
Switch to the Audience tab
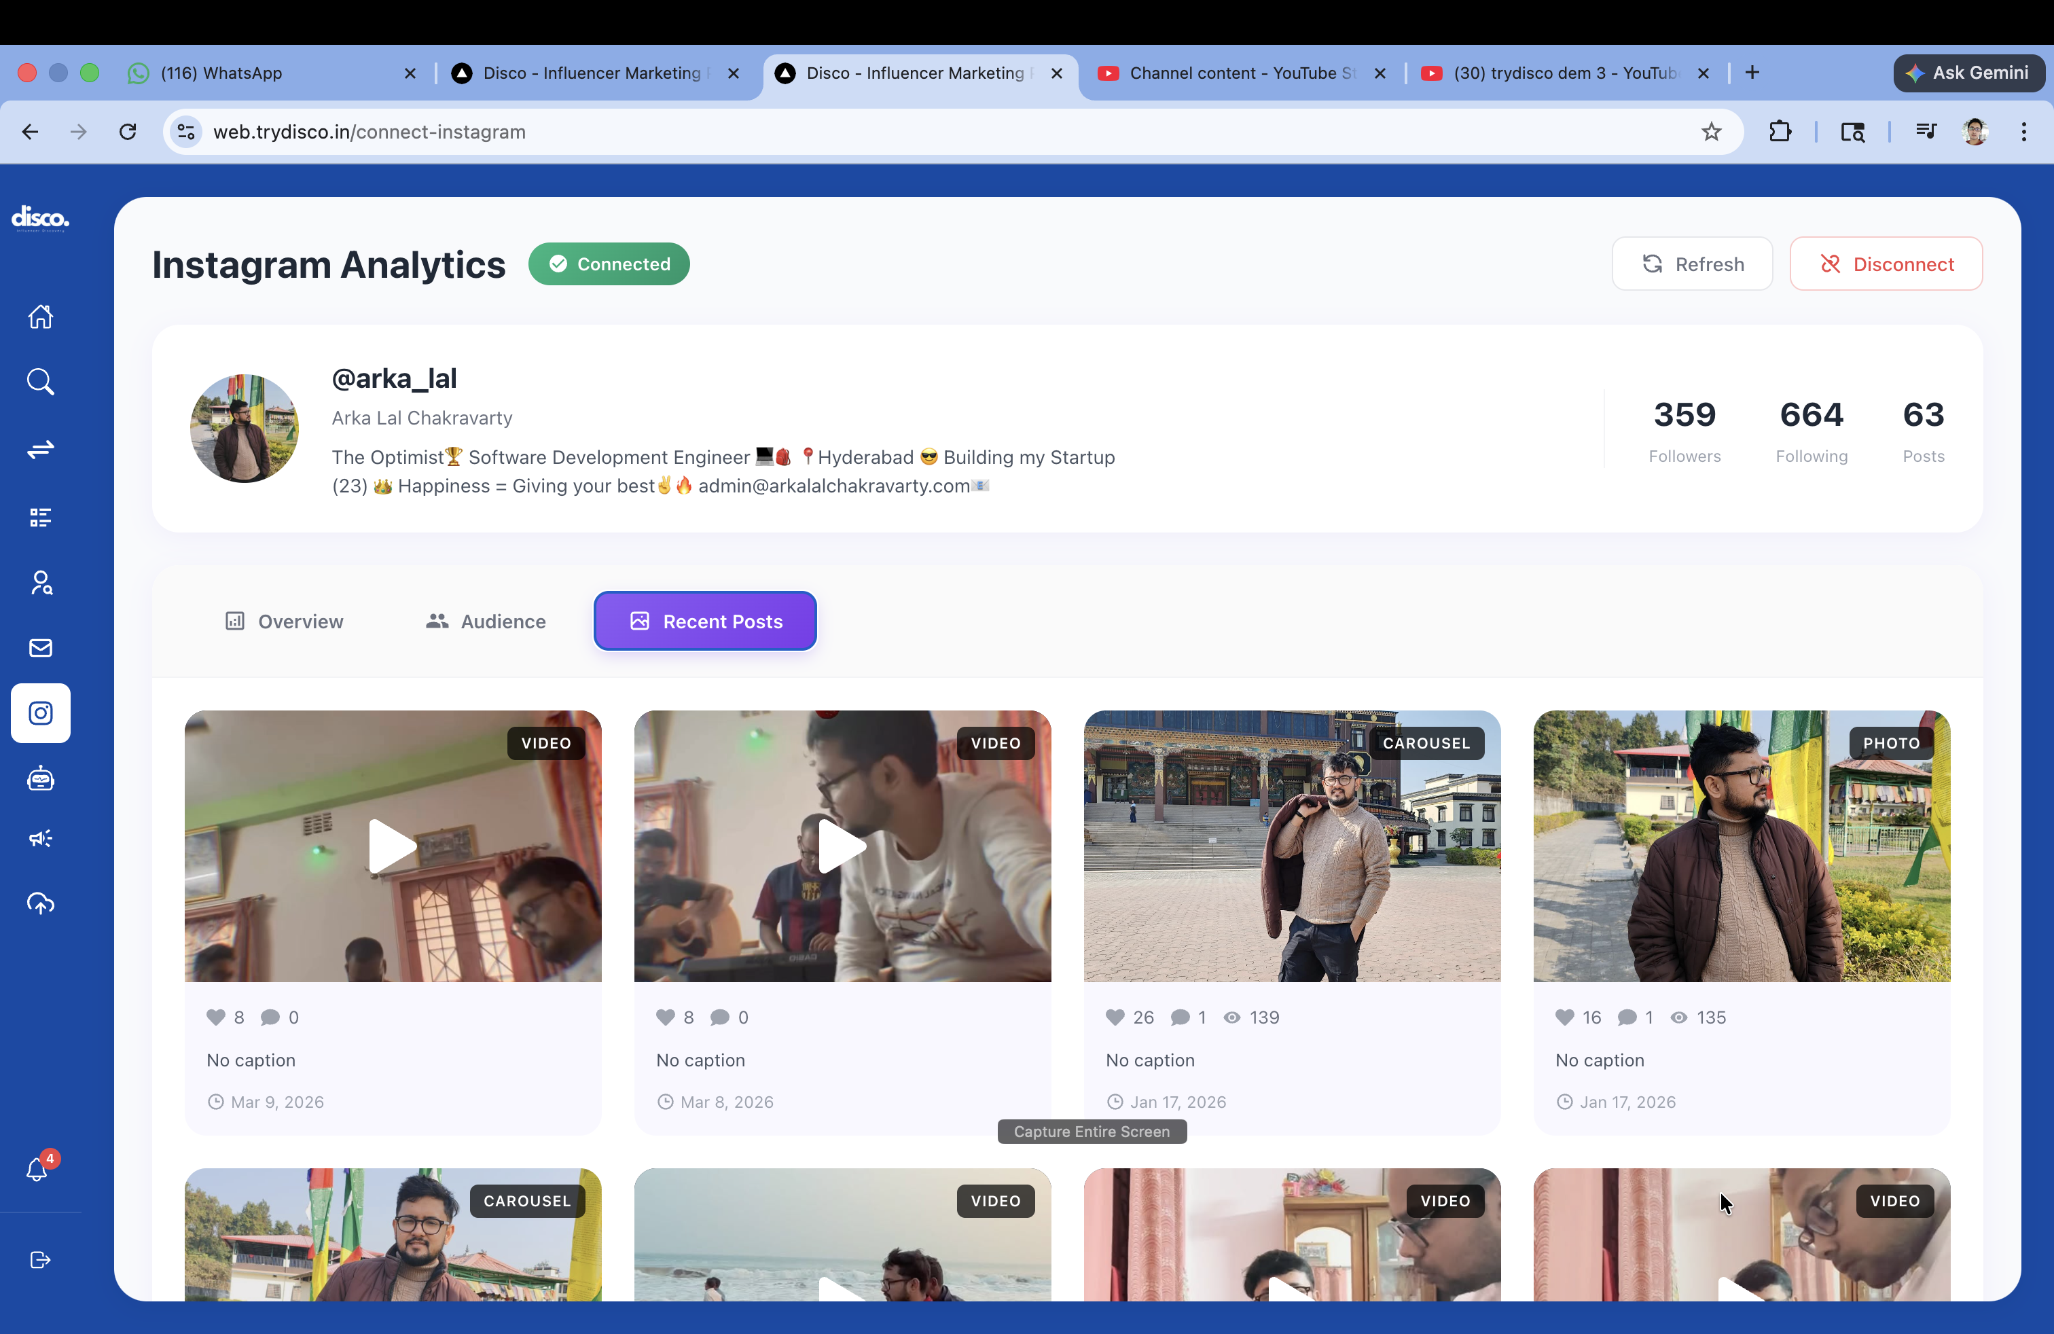(486, 621)
